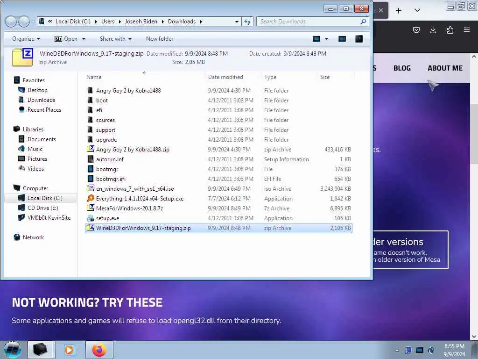Expand the address bar history dropdown

tap(237, 22)
